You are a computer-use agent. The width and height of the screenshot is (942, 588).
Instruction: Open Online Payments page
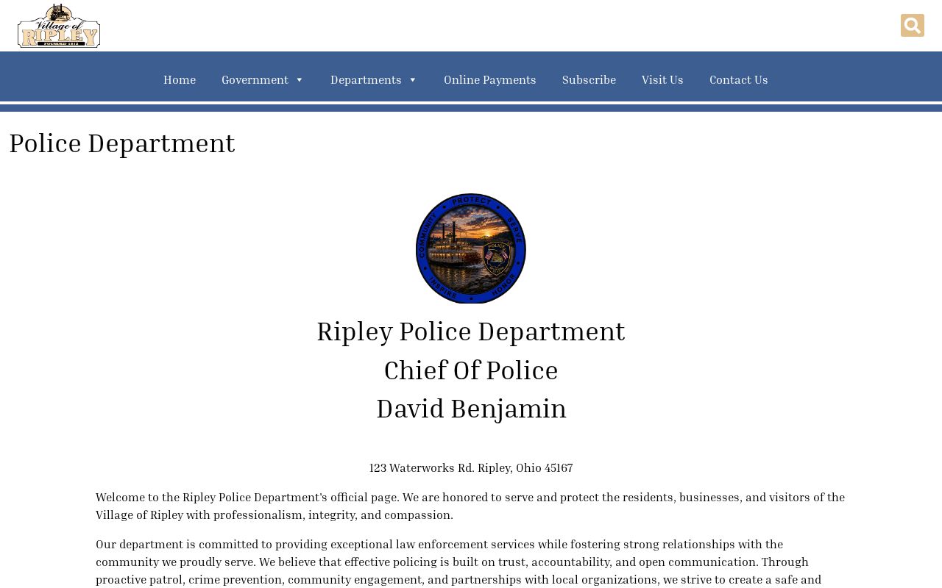pyautogui.click(x=490, y=79)
